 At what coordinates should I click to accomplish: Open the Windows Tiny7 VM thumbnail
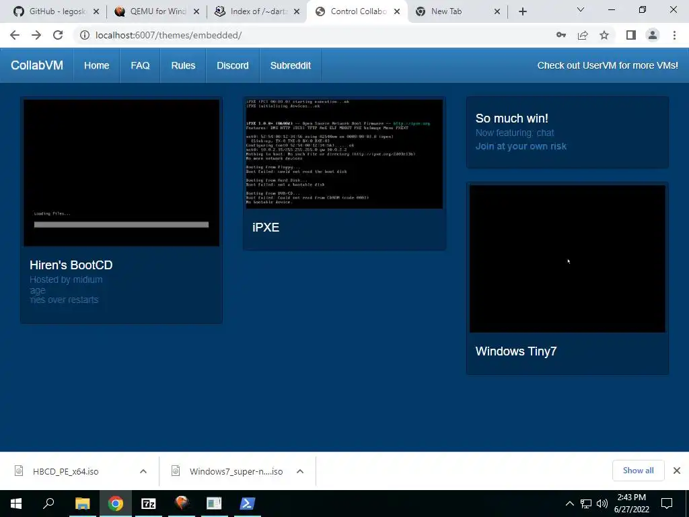click(x=567, y=258)
